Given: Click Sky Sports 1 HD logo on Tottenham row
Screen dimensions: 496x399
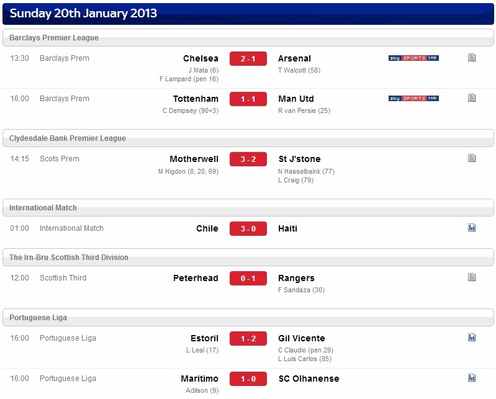Looking at the screenshot, I should [413, 98].
